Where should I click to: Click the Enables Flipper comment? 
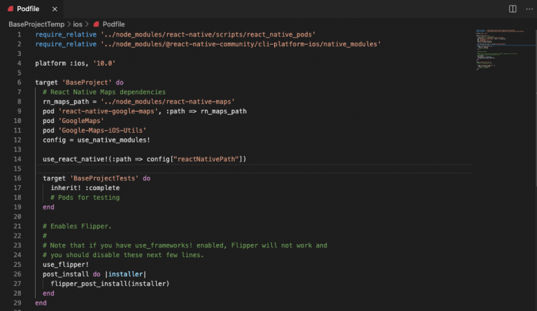pos(77,226)
